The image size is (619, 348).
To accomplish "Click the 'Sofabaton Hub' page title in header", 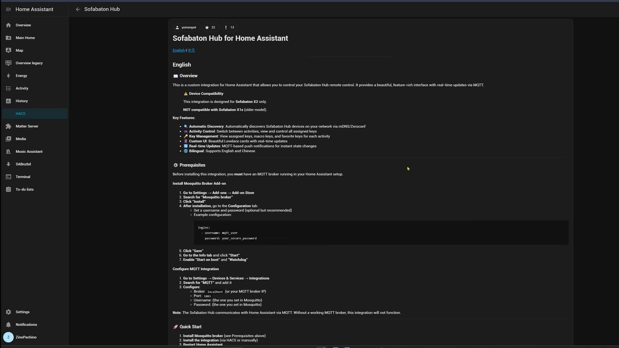I will point(102,9).
